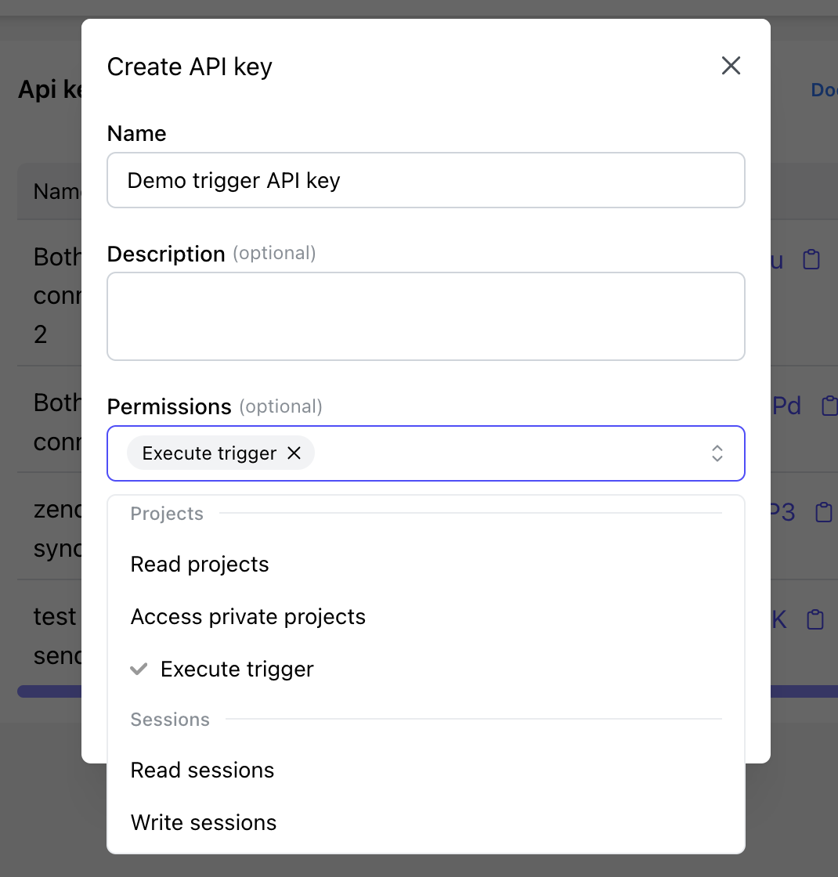This screenshot has height=877, width=838.
Task: Click the checkmark beside Execute trigger option
Action: coord(139,669)
